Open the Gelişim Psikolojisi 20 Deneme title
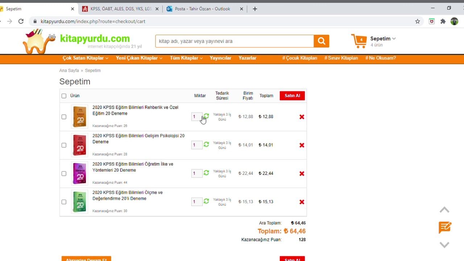This screenshot has height=261, width=464. pyautogui.click(x=138, y=138)
